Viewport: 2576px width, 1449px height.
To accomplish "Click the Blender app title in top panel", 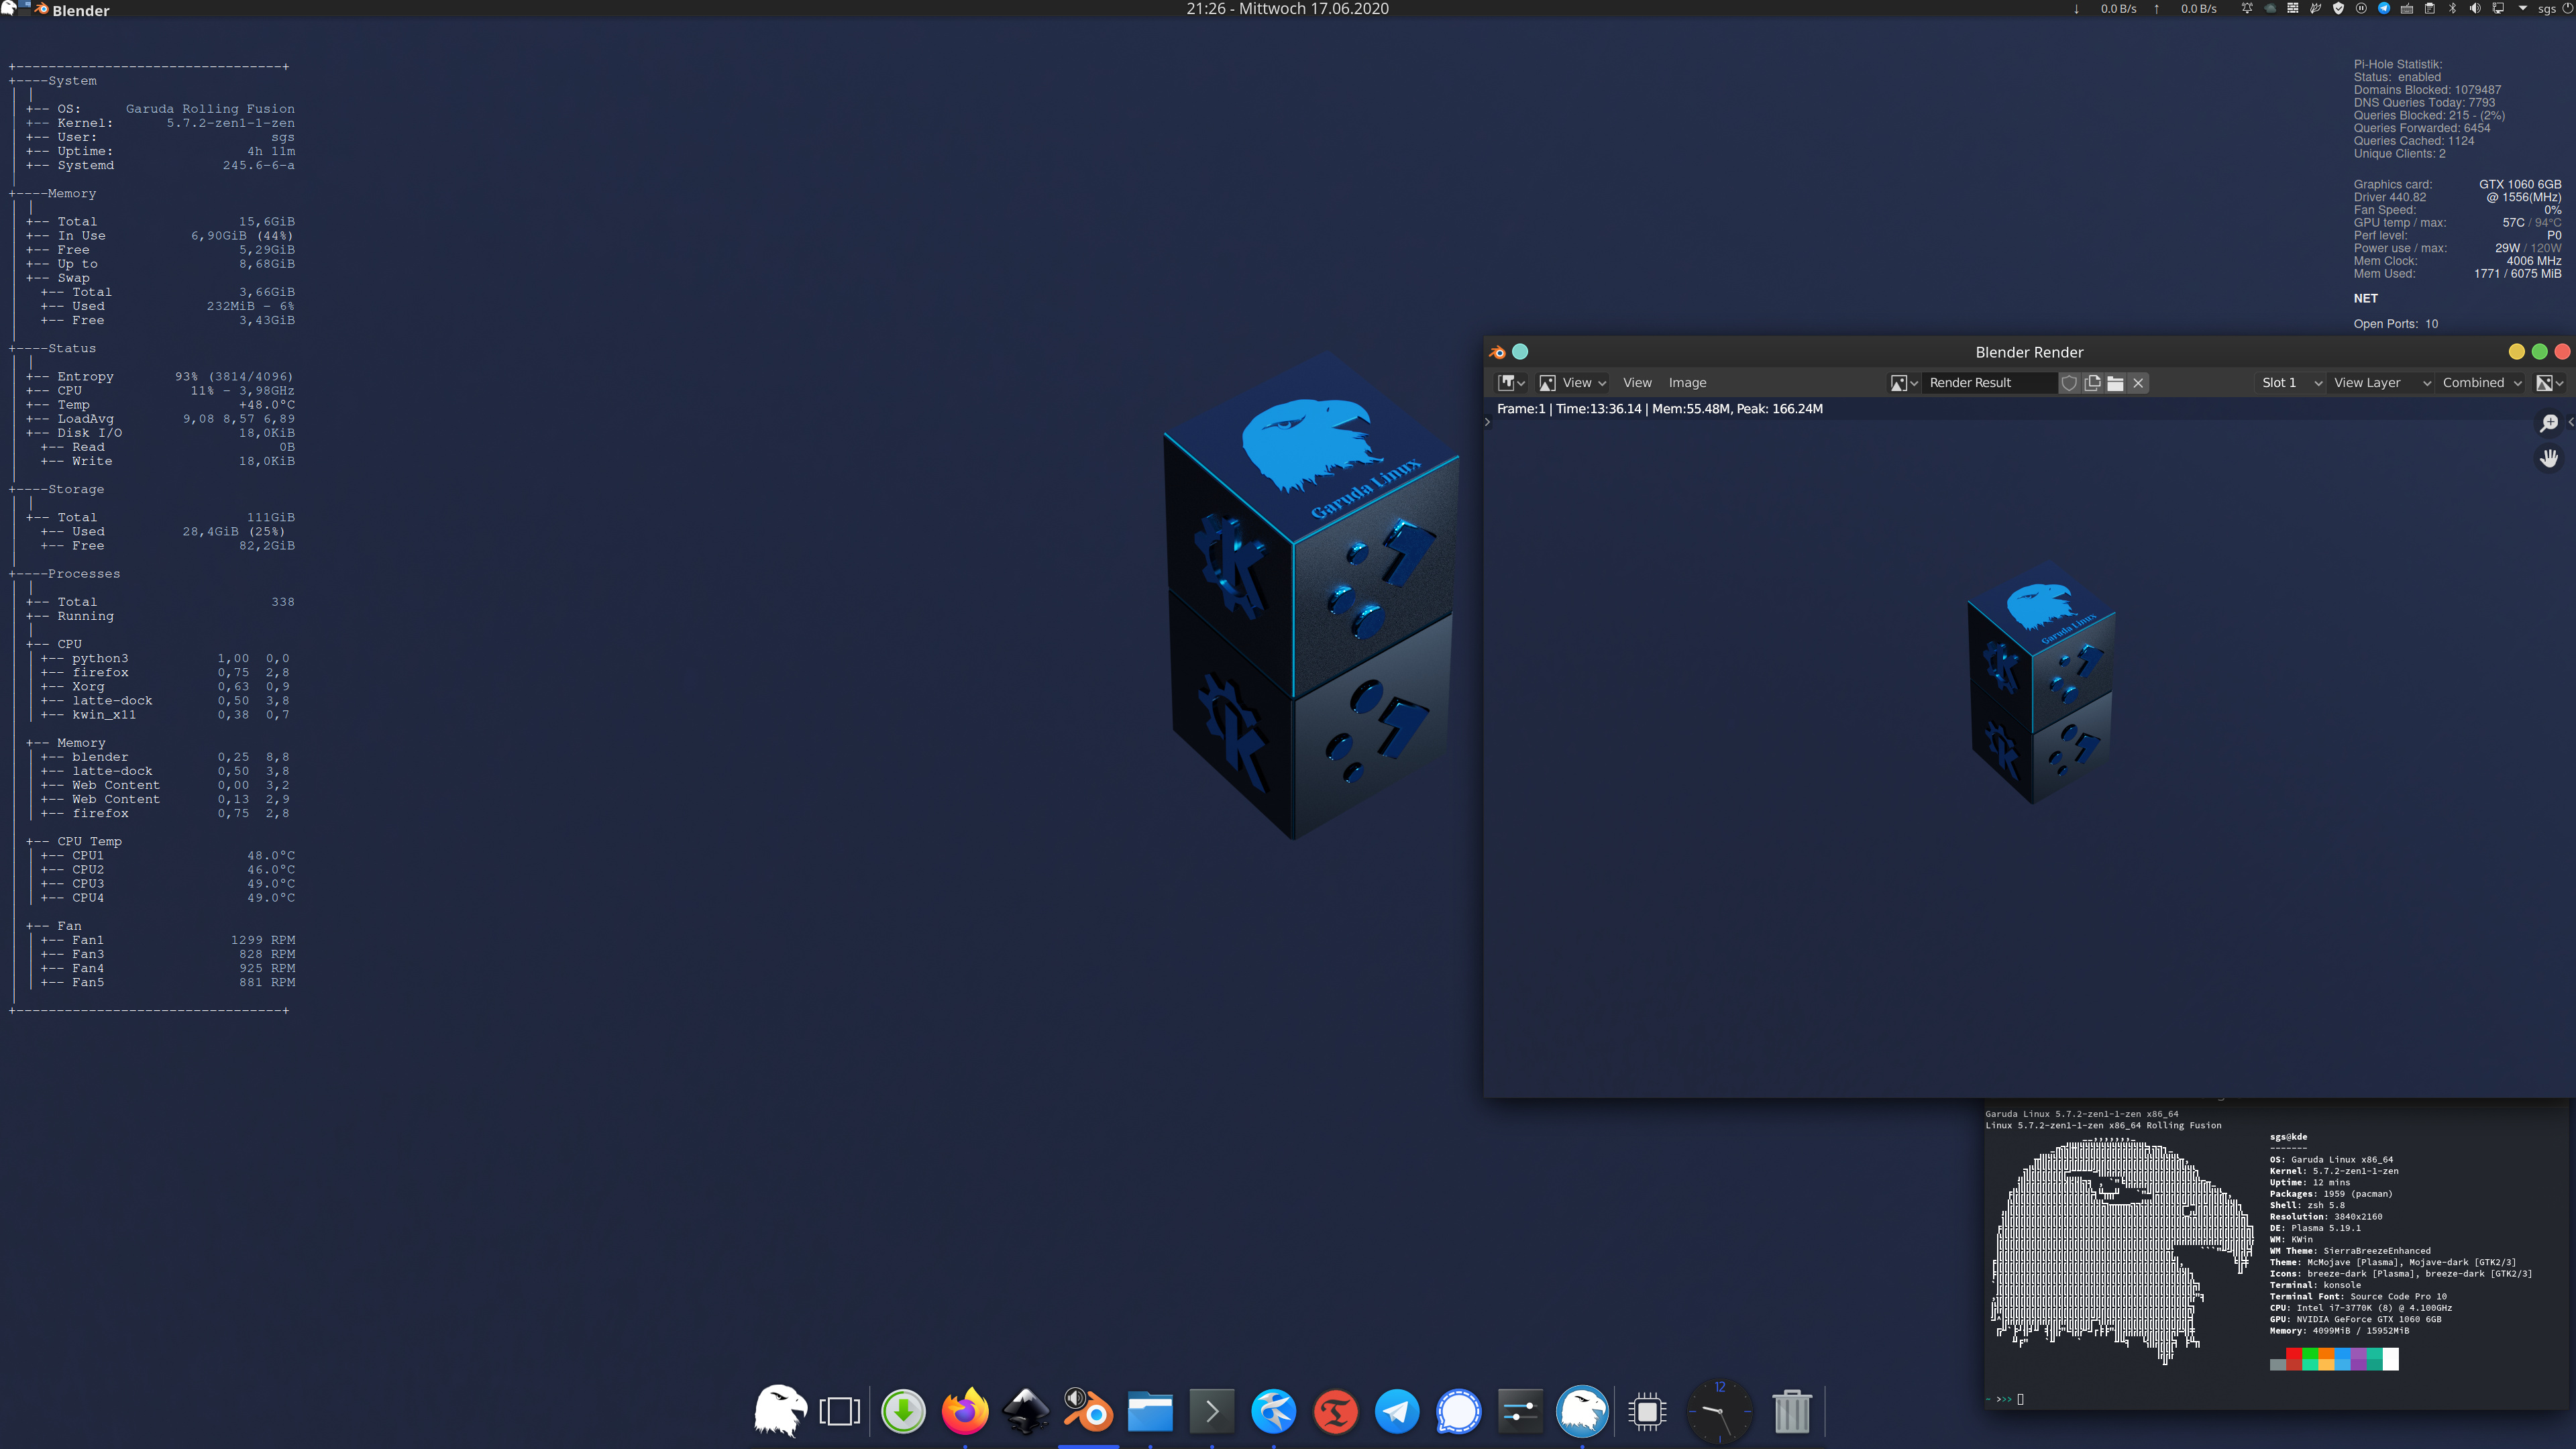I will [x=80, y=10].
